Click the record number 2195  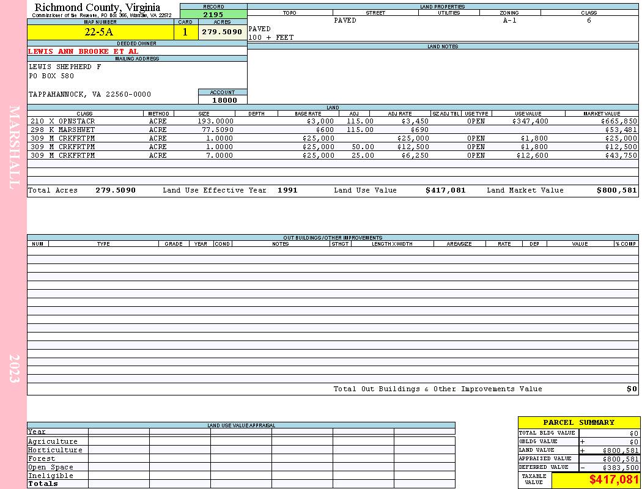pos(213,15)
